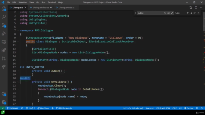Image resolution: width=205 pixels, height=115 pixels.
Task: Click the VS Code logo icon
Action: pos(3,2)
